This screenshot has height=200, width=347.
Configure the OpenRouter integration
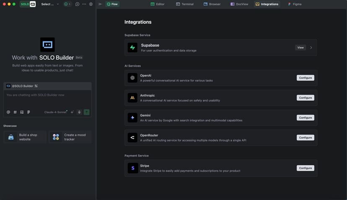click(306, 138)
